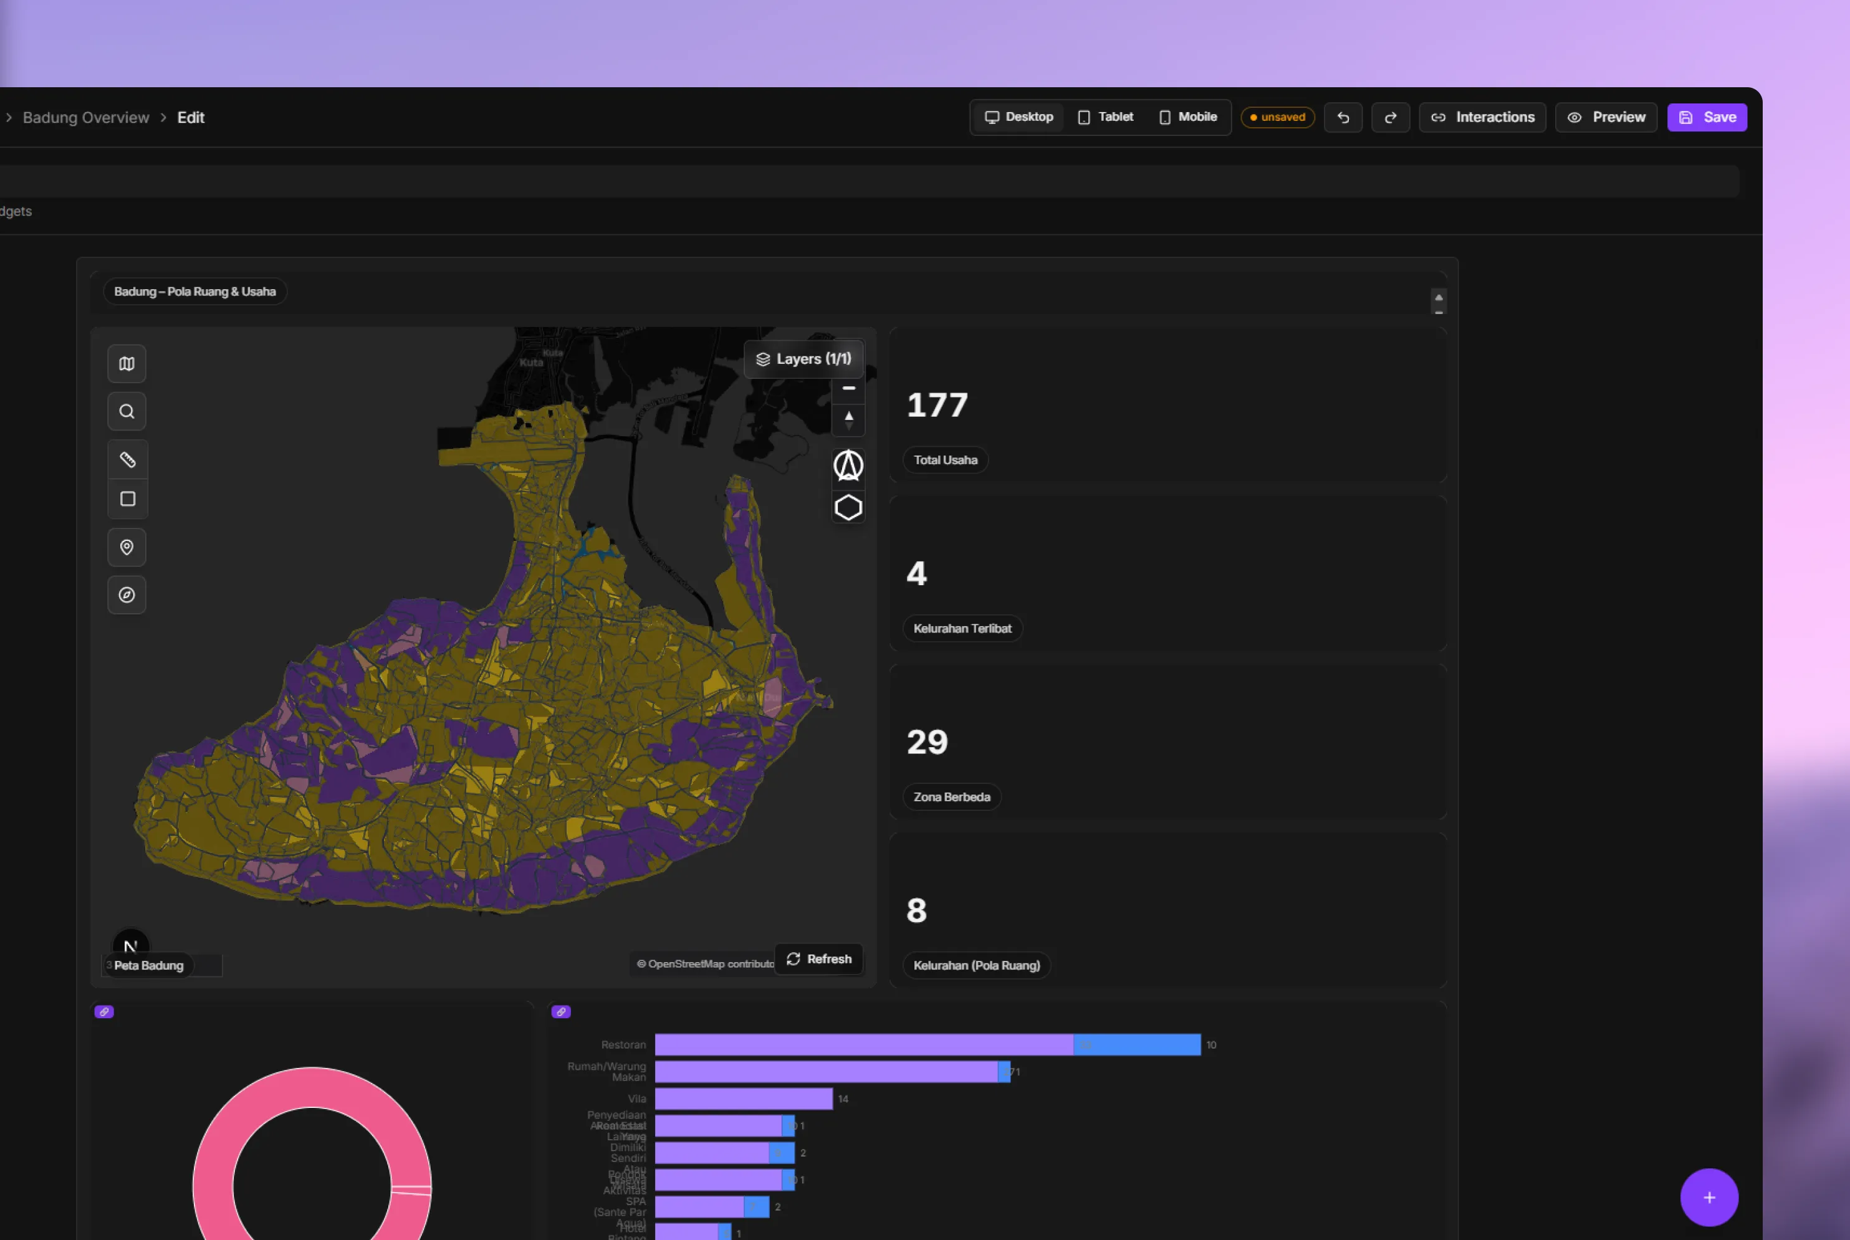Click the unsaved status badge
The image size is (1850, 1240).
(x=1277, y=117)
